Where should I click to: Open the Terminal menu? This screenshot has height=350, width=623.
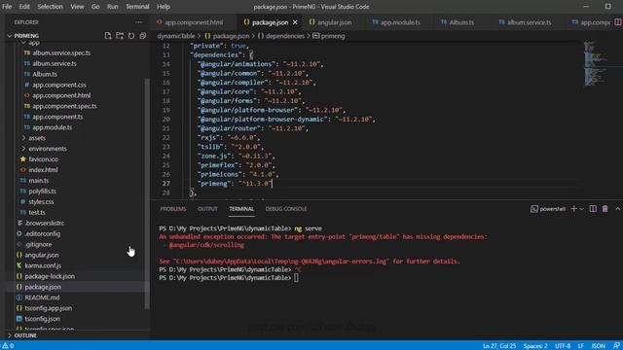click(x=137, y=7)
